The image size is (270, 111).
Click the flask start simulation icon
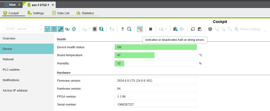coord(161,29)
